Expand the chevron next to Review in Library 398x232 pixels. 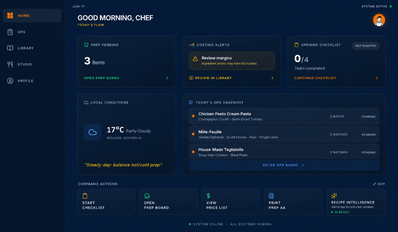tap(272, 78)
